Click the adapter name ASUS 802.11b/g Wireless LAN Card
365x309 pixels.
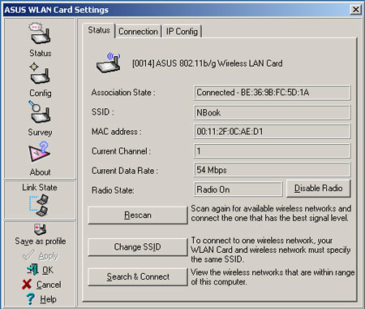pyautogui.click(x=208, y=63)
